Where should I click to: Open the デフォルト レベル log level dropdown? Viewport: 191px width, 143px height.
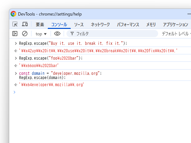tap(176, 34)
